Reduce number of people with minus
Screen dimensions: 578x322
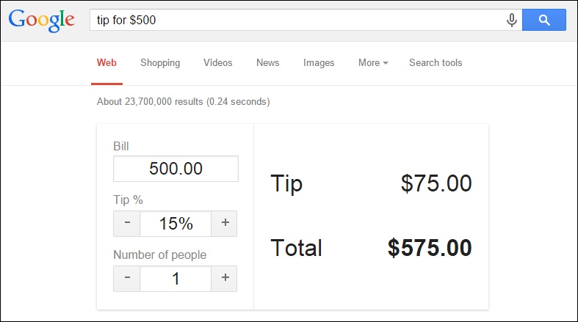click(x=127, y=279)
